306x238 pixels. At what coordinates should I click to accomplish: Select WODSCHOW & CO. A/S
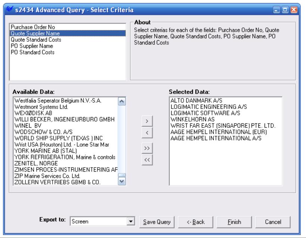(66, 132)
